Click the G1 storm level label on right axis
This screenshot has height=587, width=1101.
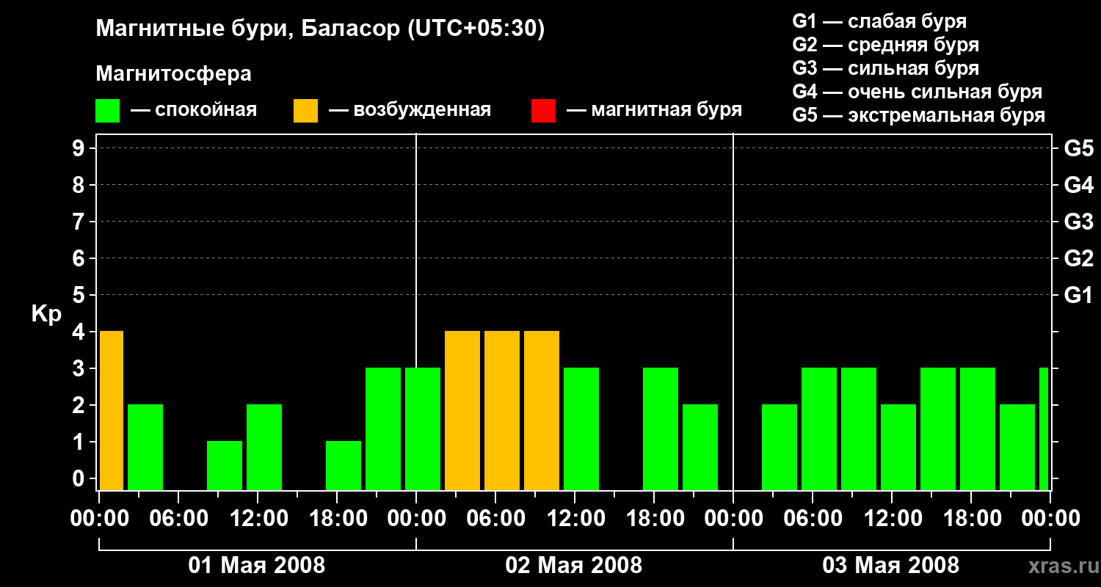coord(1078,295)
